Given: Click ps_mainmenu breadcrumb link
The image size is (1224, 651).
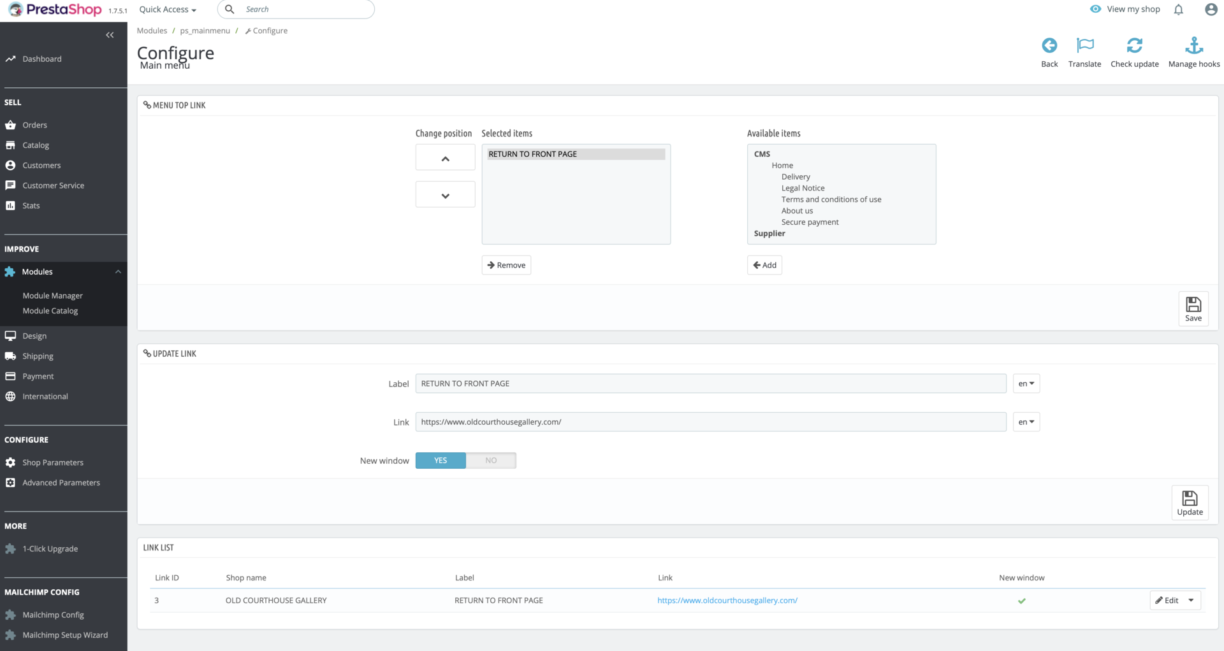Looking at the screenshot, I should pos(205,31).
